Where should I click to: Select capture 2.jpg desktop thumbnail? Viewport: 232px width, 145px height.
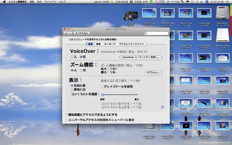(x=222, y=81)
